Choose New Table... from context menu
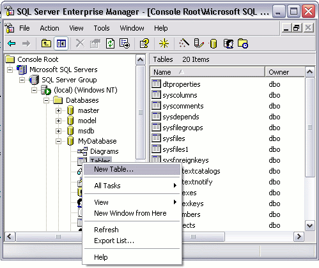 point(132,169)
